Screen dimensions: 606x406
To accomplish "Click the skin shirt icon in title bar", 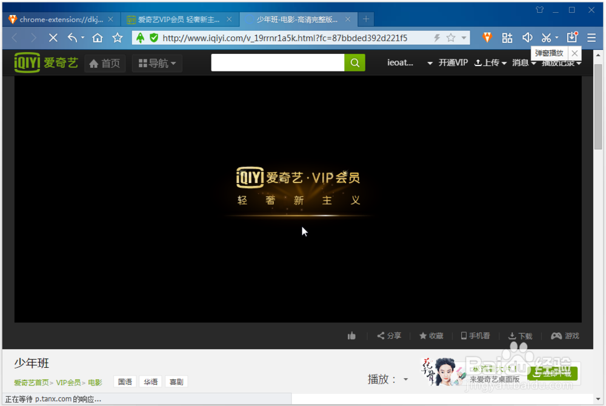I will (539, 10).
